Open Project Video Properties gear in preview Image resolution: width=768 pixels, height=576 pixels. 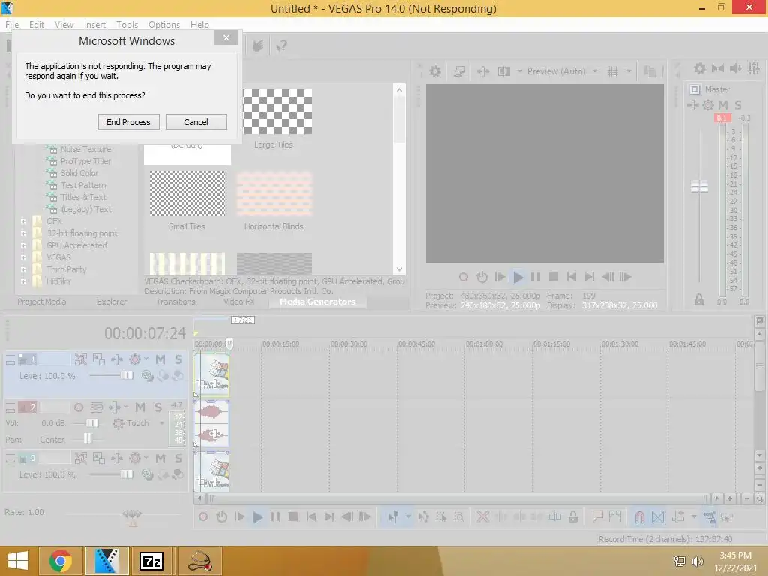pos(434,71)
